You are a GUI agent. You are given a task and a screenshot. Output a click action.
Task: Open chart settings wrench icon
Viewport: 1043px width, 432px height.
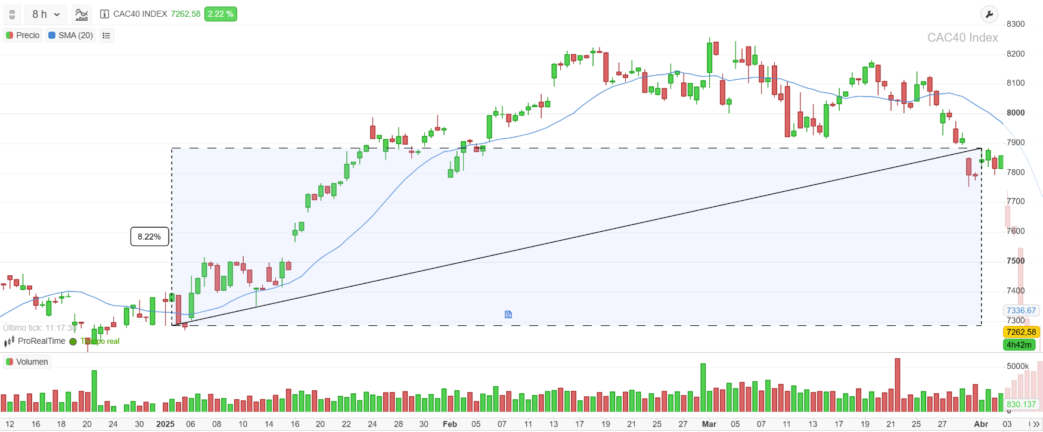pyautogui.click(x=989, y=14)
